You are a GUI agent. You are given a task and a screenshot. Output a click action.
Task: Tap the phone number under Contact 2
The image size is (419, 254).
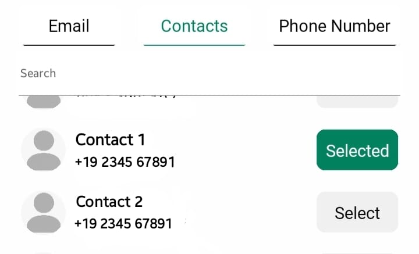[x=123, y=224]
